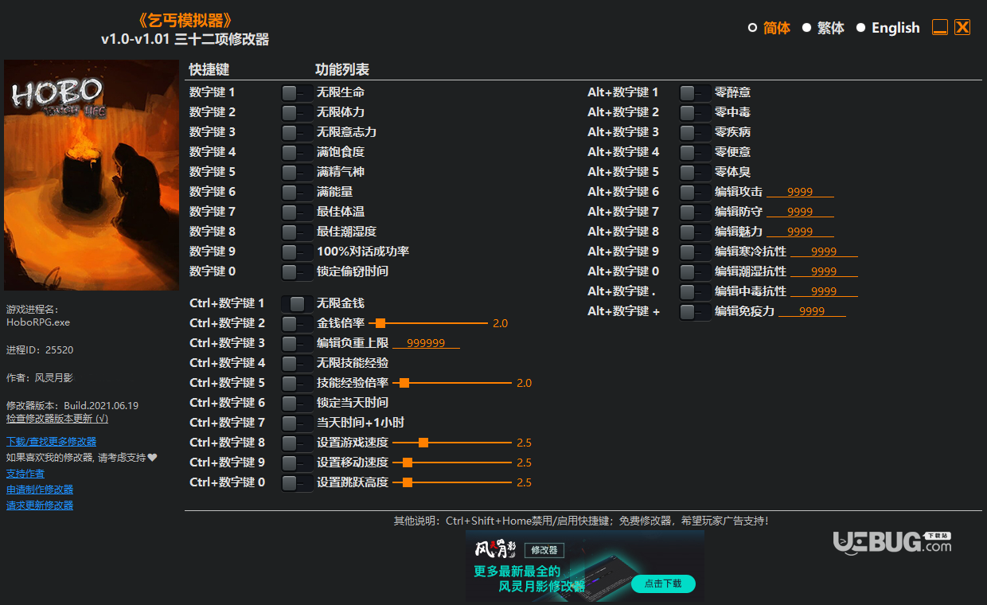Toggle 编辑潮湿抗性 switch
Image resolution: width=987 pixels, height=605 pixels.
pyautogui.click(x=696, y=271)
